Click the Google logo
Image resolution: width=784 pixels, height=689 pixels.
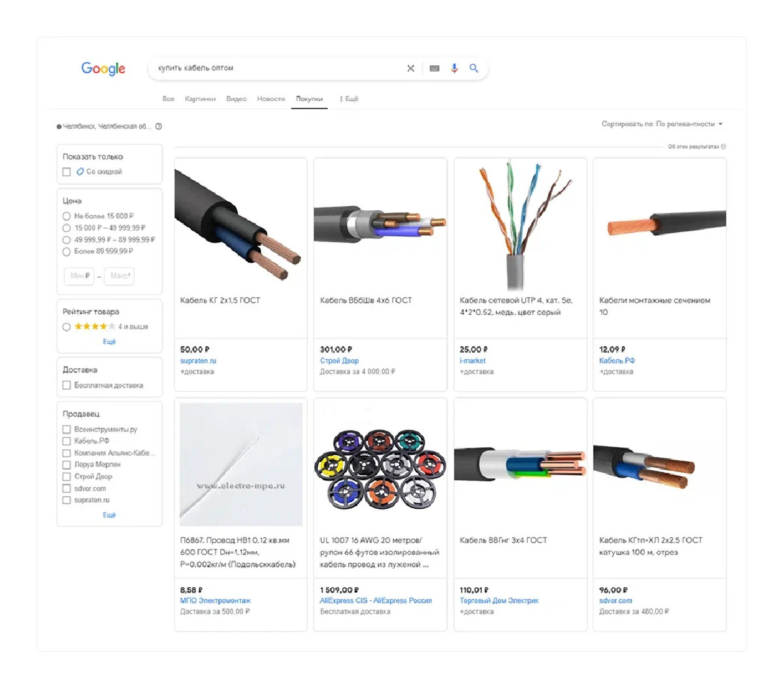103,69
